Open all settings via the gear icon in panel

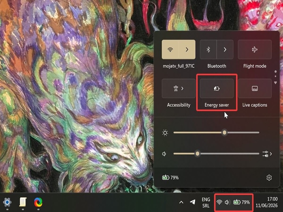click(269, 178)
